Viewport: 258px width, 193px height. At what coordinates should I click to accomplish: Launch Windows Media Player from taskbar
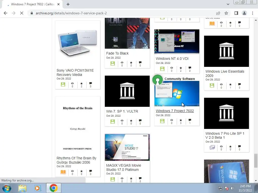click(x=37, y=188)
